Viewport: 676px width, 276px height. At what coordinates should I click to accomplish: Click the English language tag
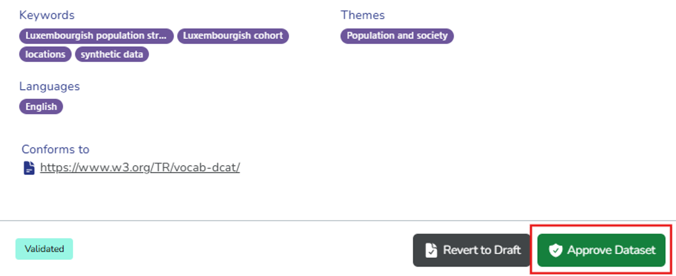(41, 107)
